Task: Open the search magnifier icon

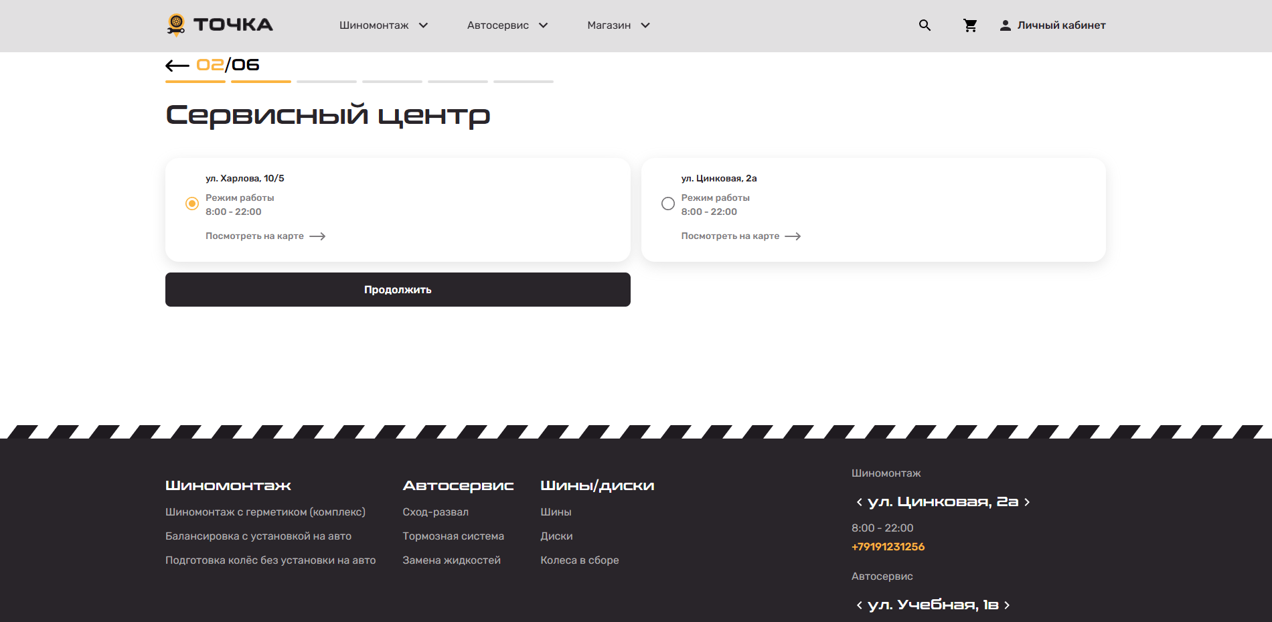Action: pyautogui.click(x=925, y=25)
